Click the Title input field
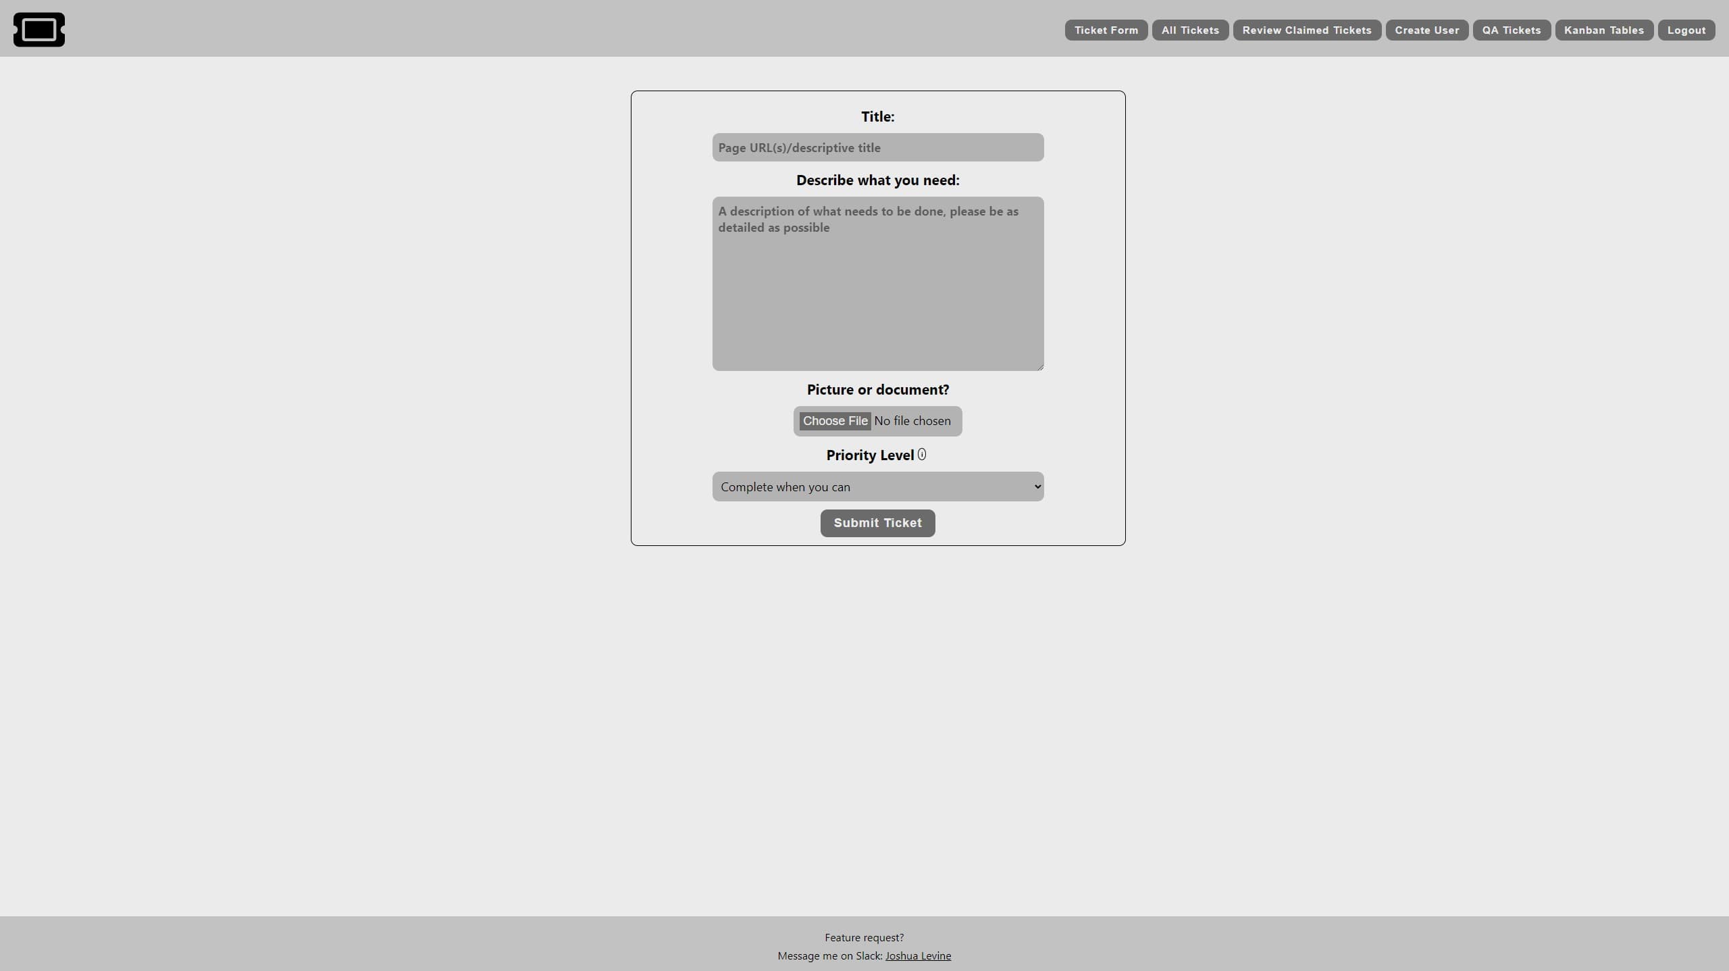1729x971 pixels. pyautogui.click(x=877, y=147)
